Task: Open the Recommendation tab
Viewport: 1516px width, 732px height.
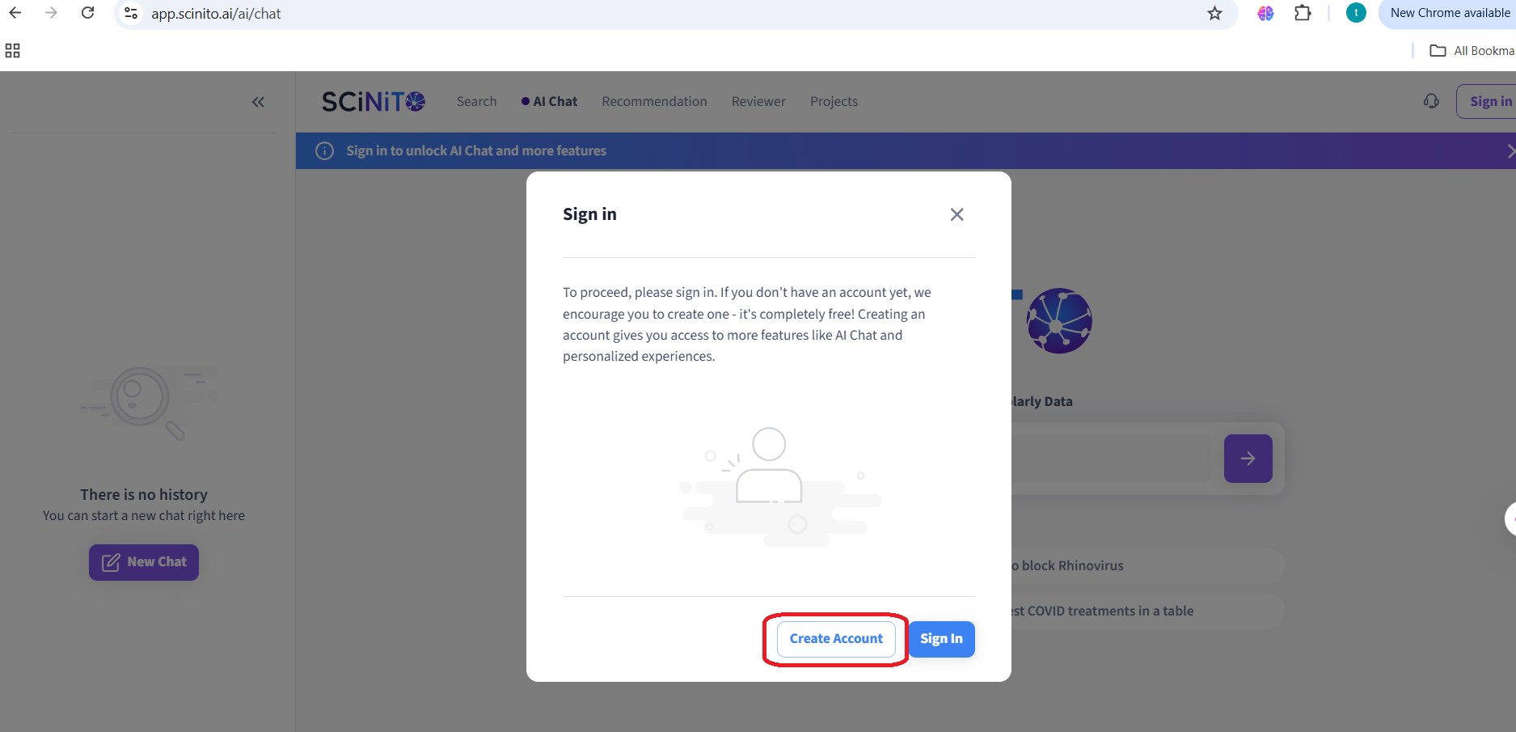Action: 654,101
